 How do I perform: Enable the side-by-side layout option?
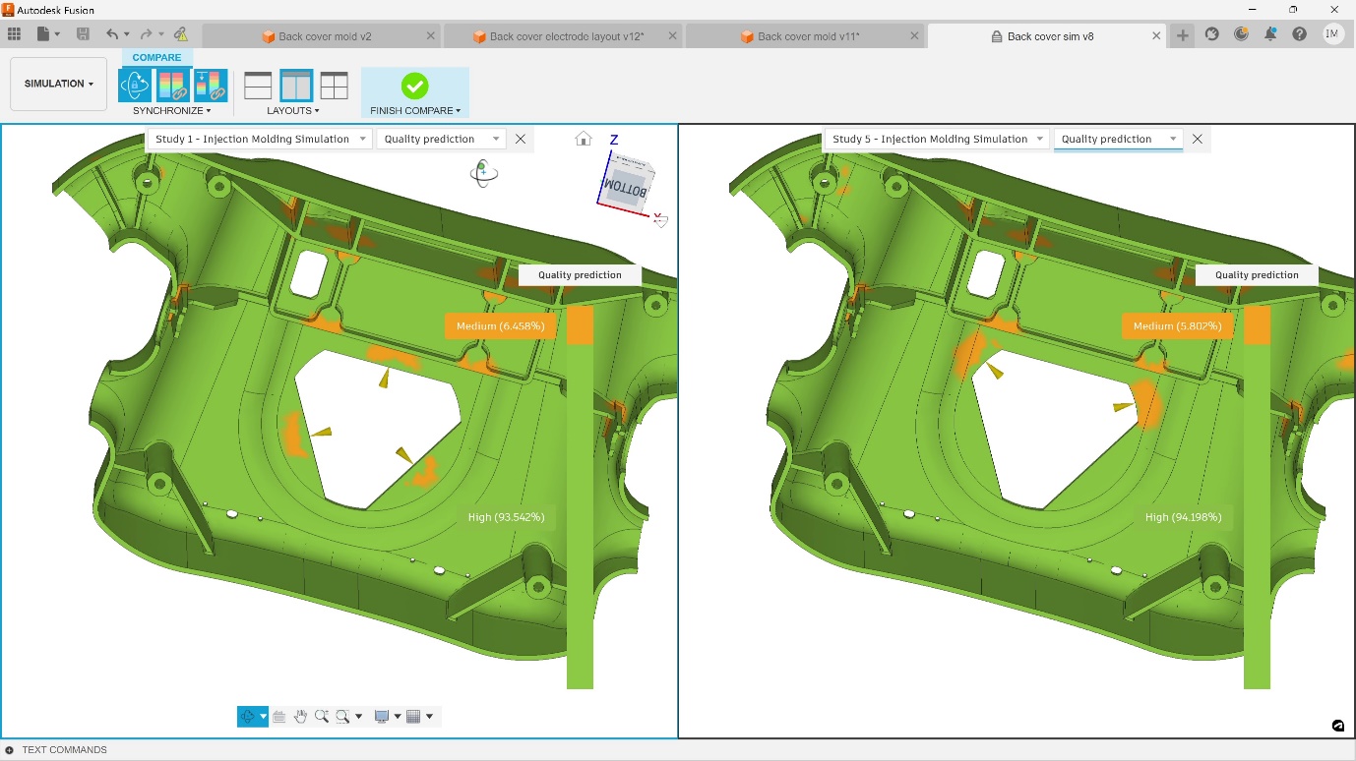click(296, 84)
